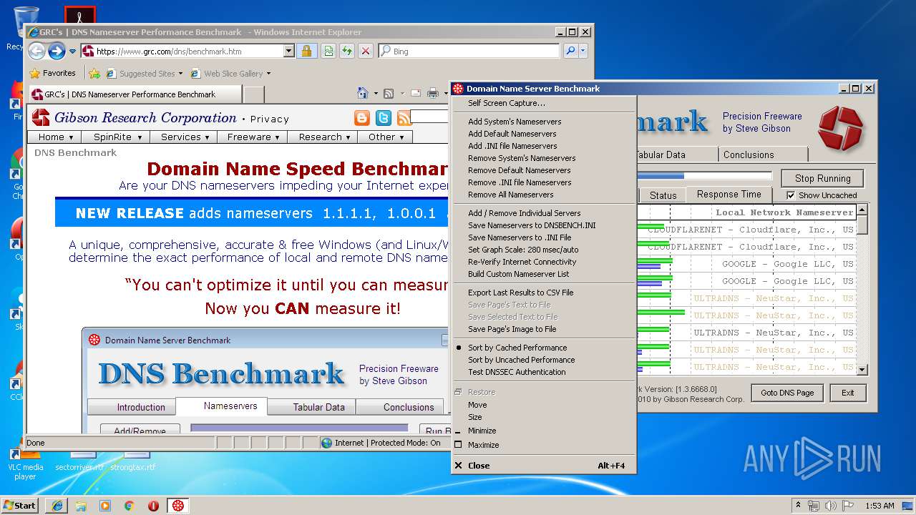Click the Print icon in IE command bar
916x515 pixels.
coord(433,94)
